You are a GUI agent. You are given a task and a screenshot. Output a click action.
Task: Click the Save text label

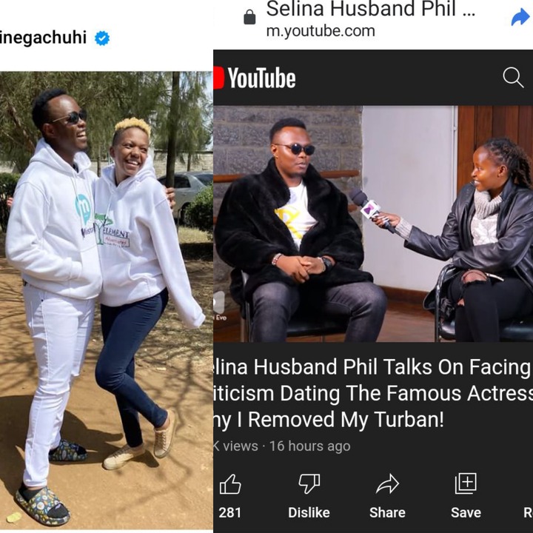(466, 512)
